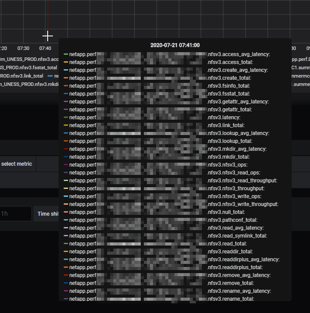
Task: Click tooltip timestamp 2020-07-21 07:41:00
Action: [x=175, y=45]
